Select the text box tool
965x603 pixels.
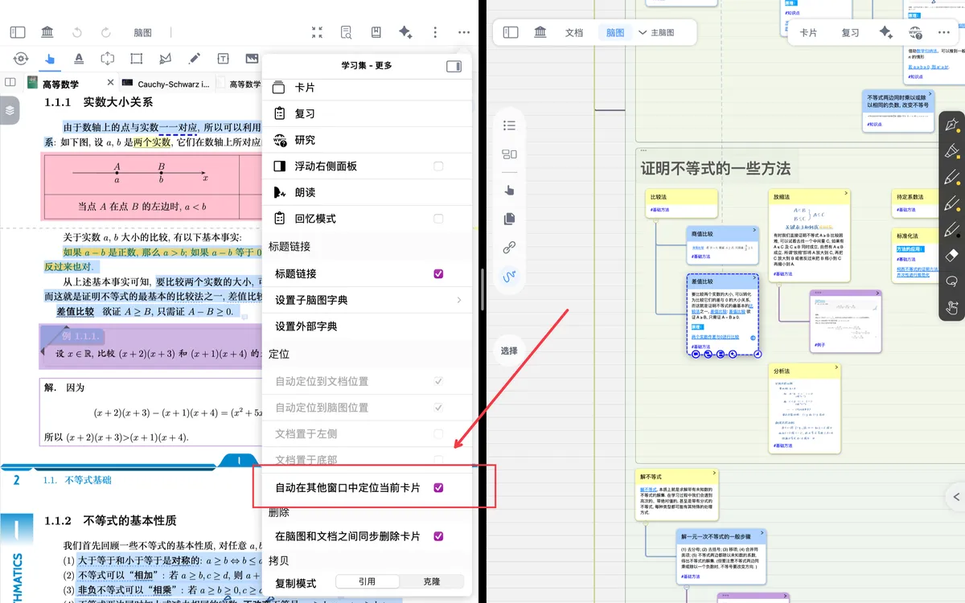[223, 59]
